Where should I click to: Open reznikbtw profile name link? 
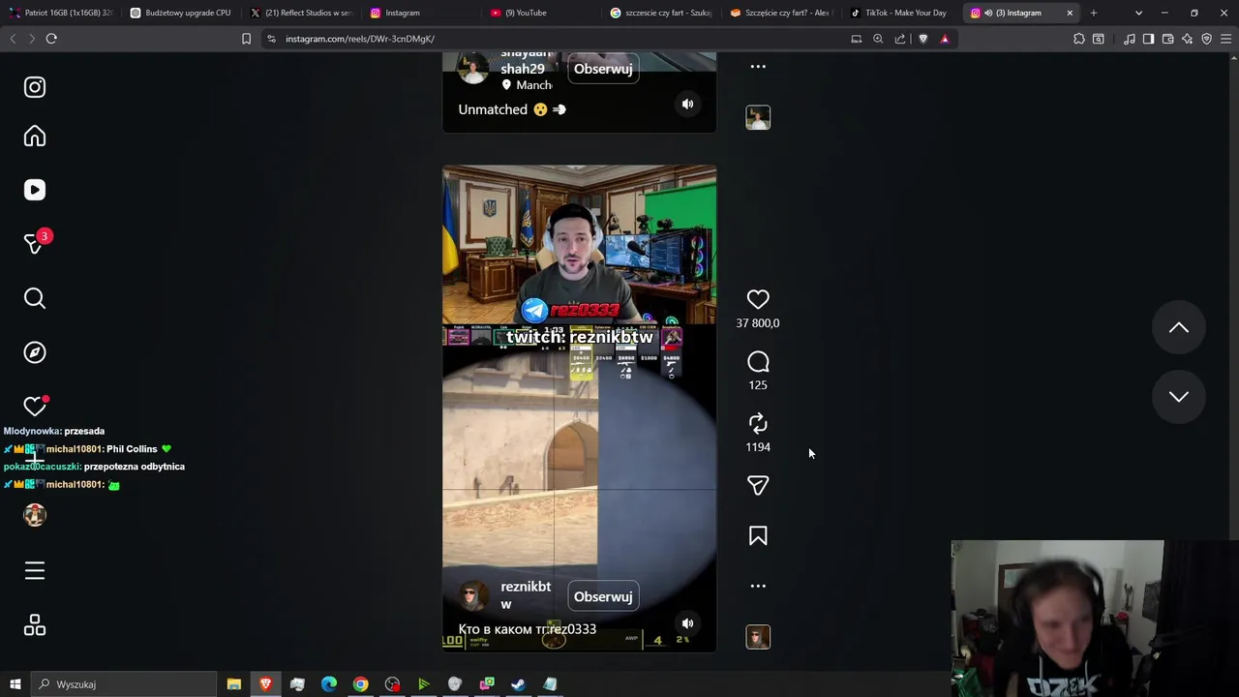click(526, 595)
